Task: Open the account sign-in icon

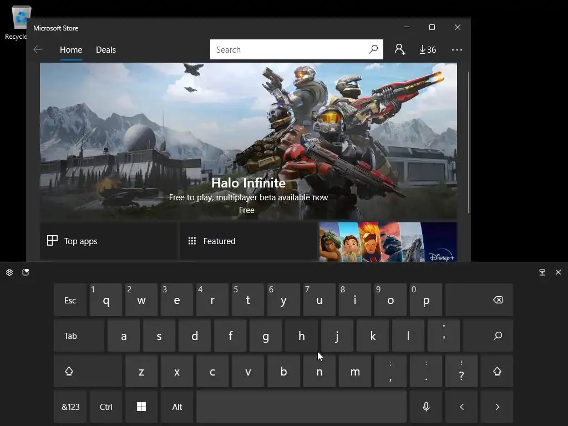Action: pyautogui.click(x=399, y=49)
